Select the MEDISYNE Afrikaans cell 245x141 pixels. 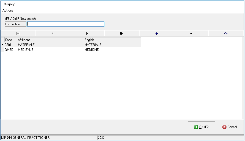50,50
